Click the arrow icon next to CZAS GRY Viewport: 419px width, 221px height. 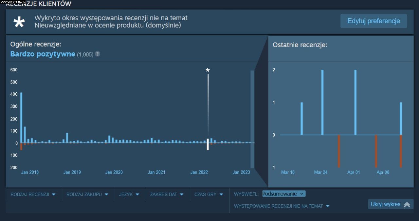(221, 194)
